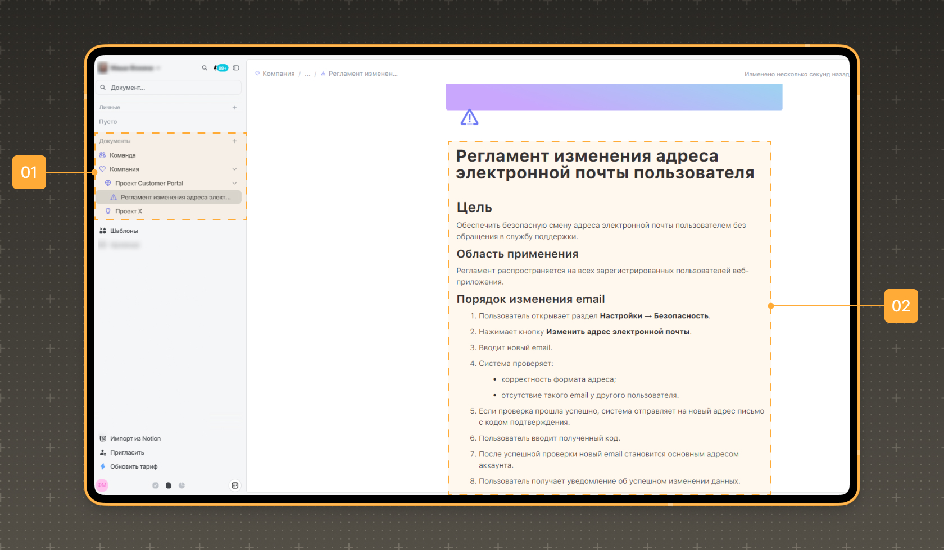Click the warning triangle icon in sidebar row
The image size is (944, 550).
pyautogui.click(x=114, y=197)
